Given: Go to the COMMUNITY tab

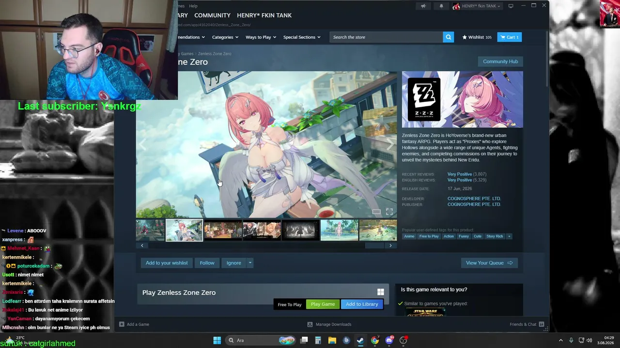Looking at the screenshot, I should tap(212, 15).
